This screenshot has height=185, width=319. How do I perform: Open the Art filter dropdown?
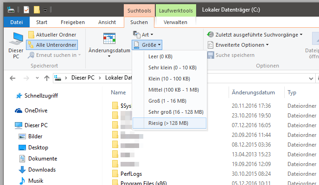click(x=143, y=34)
